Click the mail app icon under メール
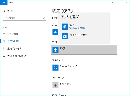The image size is (130, 96). coord(55,32)
